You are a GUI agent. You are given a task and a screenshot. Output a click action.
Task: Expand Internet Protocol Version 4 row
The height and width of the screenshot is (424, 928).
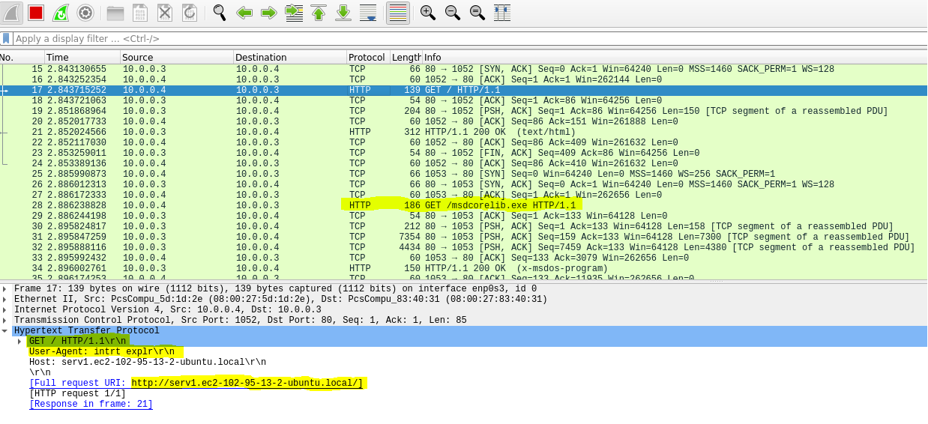coord(4,309)
